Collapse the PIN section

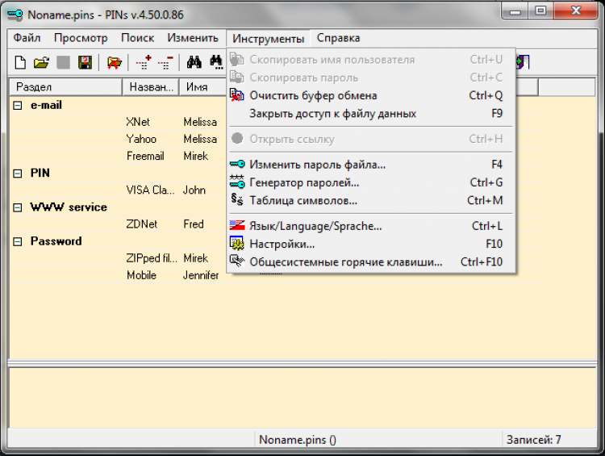click(18, 173)
